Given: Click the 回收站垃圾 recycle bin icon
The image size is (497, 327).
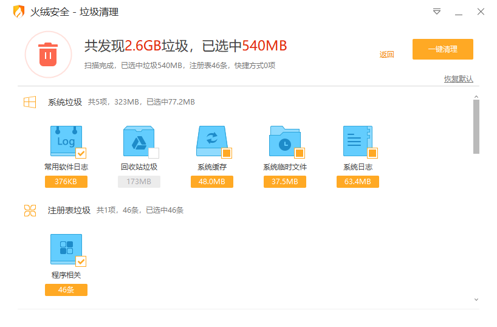Looking at the screenshot, I should [139, 141].
